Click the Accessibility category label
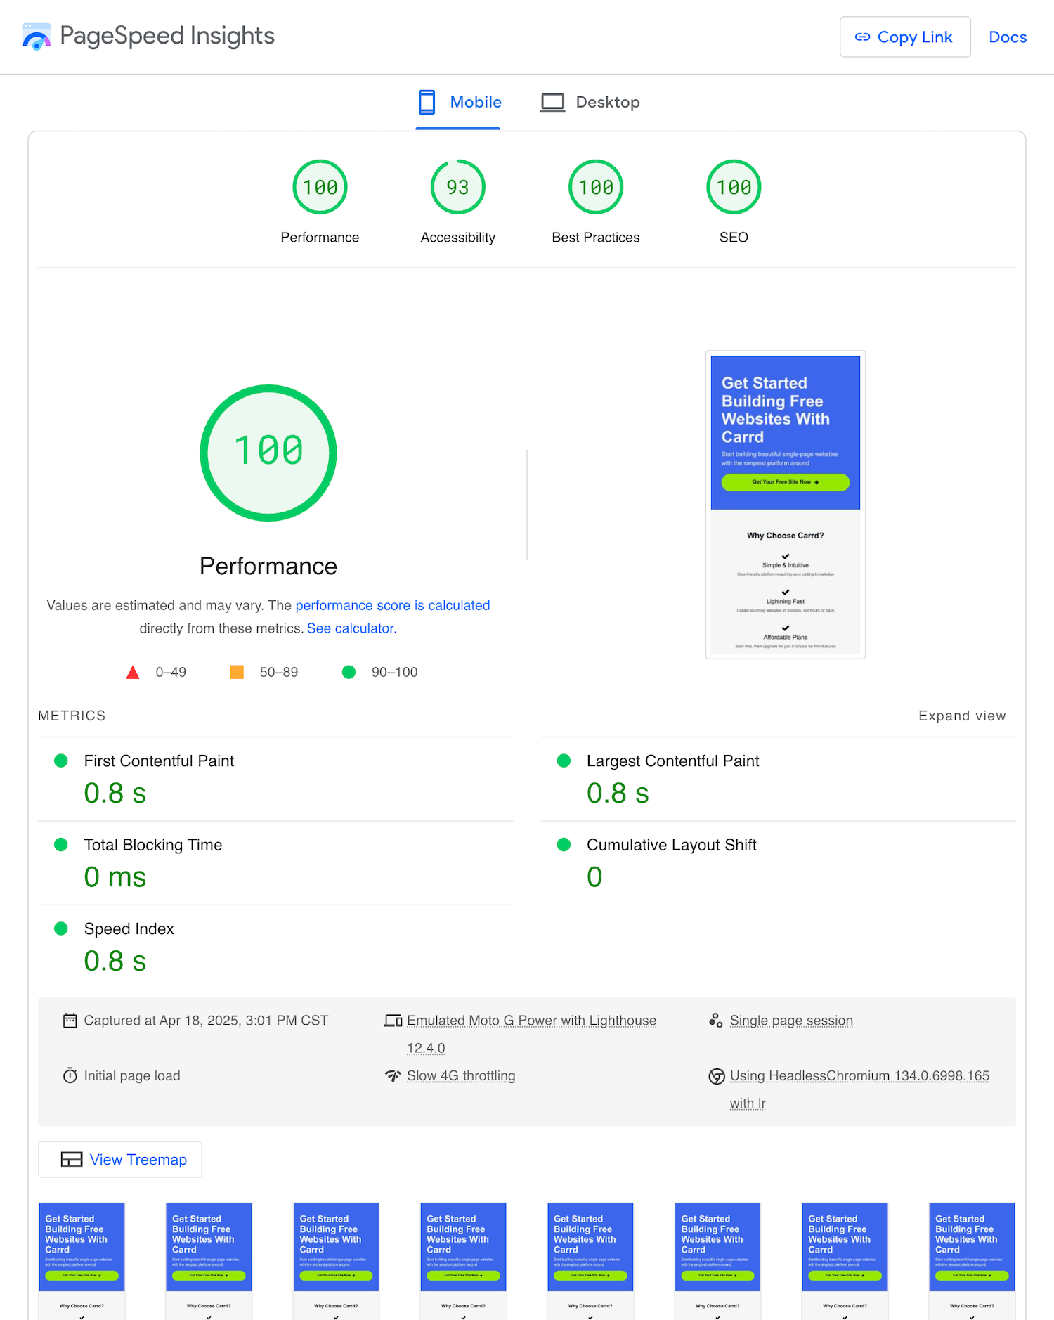This screenshot has height=1320, width=1054. point(457,238)
